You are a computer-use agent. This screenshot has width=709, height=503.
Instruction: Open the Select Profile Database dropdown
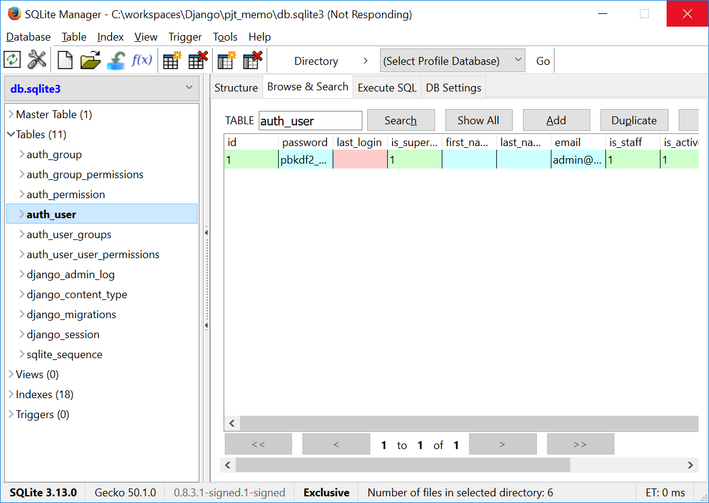point(452,61)
